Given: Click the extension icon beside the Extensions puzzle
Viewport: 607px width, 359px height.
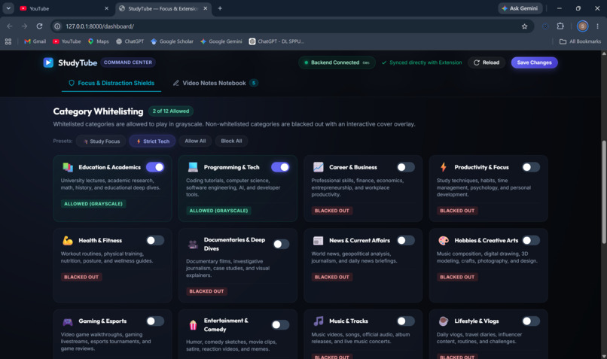Looking at the screenshot, I should 545,26.
